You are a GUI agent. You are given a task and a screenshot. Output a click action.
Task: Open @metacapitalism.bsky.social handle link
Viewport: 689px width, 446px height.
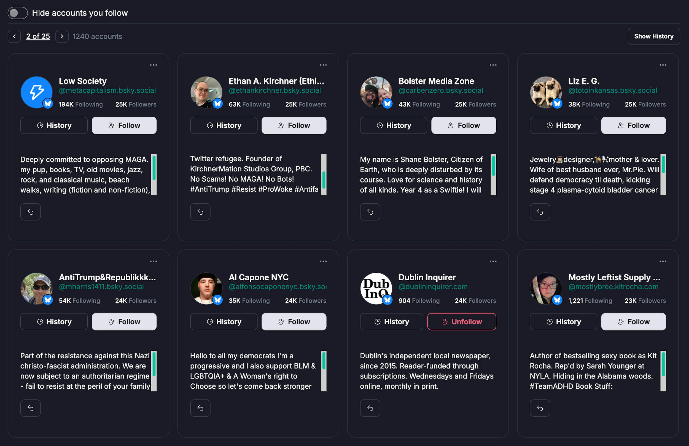107,90
